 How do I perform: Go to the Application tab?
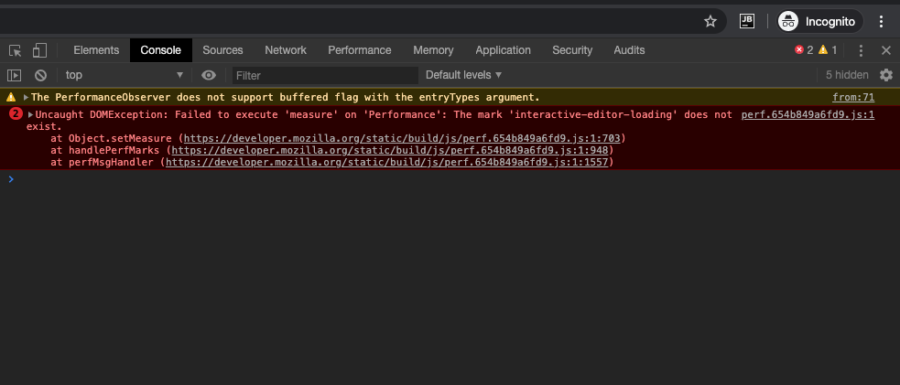[x=503, y=50]
